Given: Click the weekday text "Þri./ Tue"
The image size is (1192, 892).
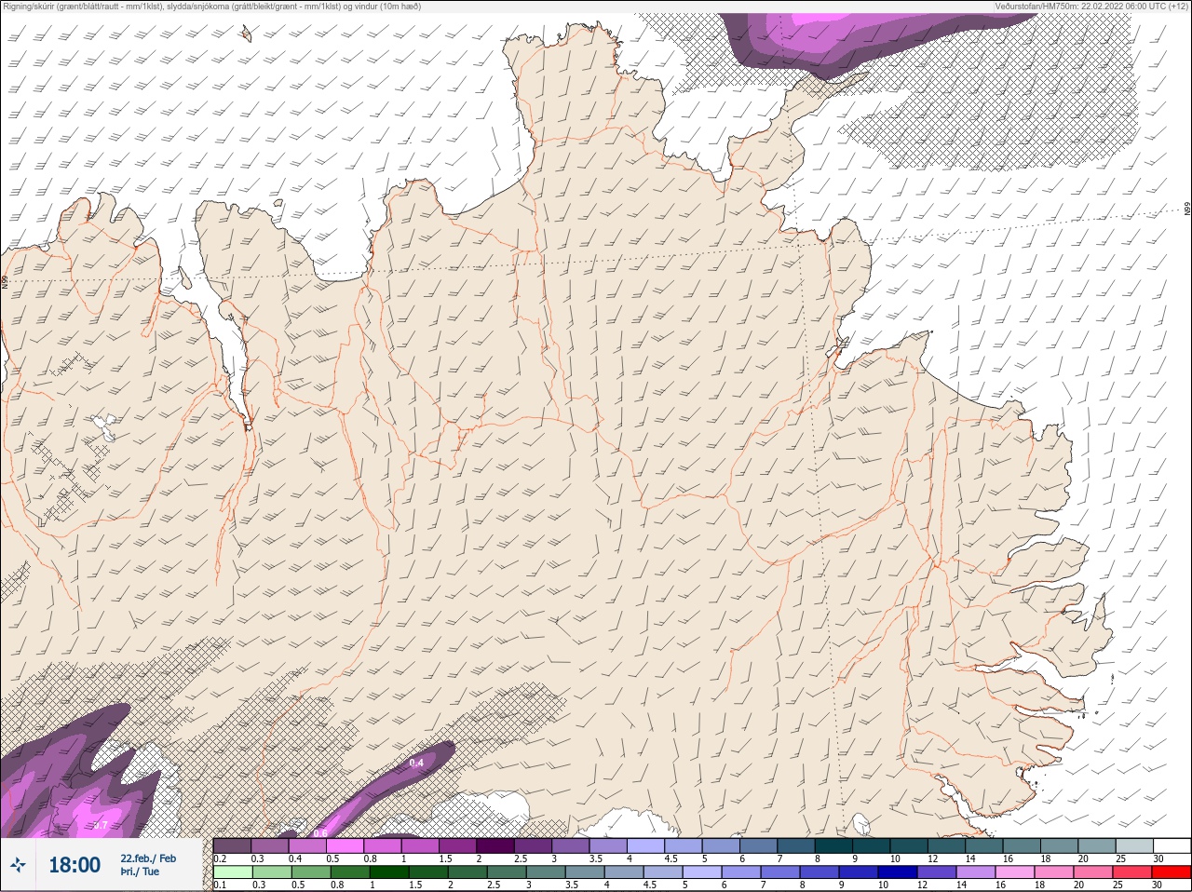Looking at the screenshot, I should [x=140, y=872].
